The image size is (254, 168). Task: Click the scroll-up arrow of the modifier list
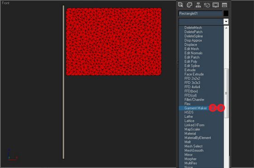pos(226,28)
